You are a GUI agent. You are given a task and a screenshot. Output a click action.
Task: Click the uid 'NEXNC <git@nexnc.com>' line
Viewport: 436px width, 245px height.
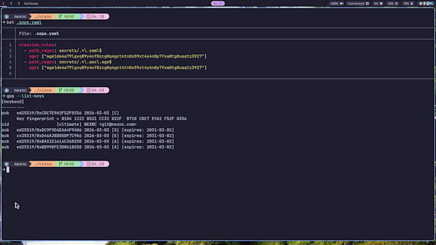click(69, 124)
